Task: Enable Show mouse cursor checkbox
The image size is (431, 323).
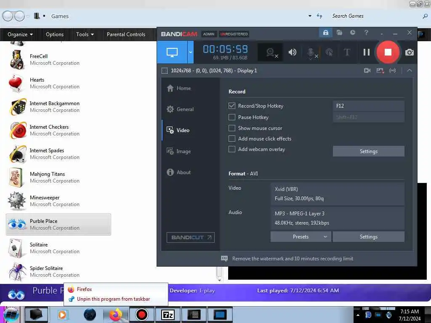Action: [x=232, y=128]
